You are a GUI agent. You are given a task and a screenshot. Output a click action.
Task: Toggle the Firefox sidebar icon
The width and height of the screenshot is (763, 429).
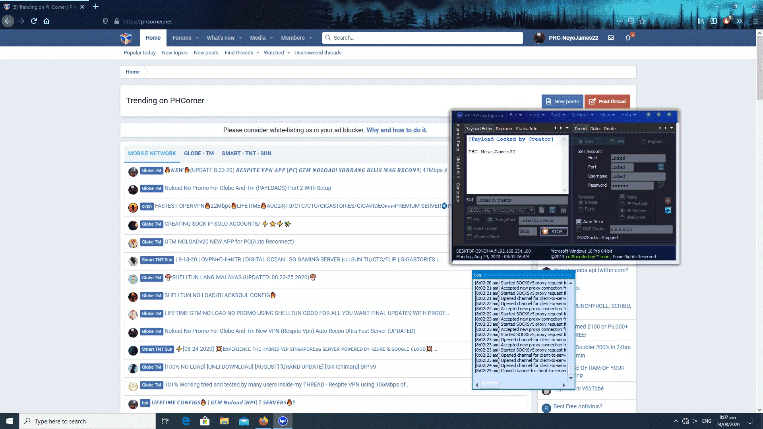point(714,21)
